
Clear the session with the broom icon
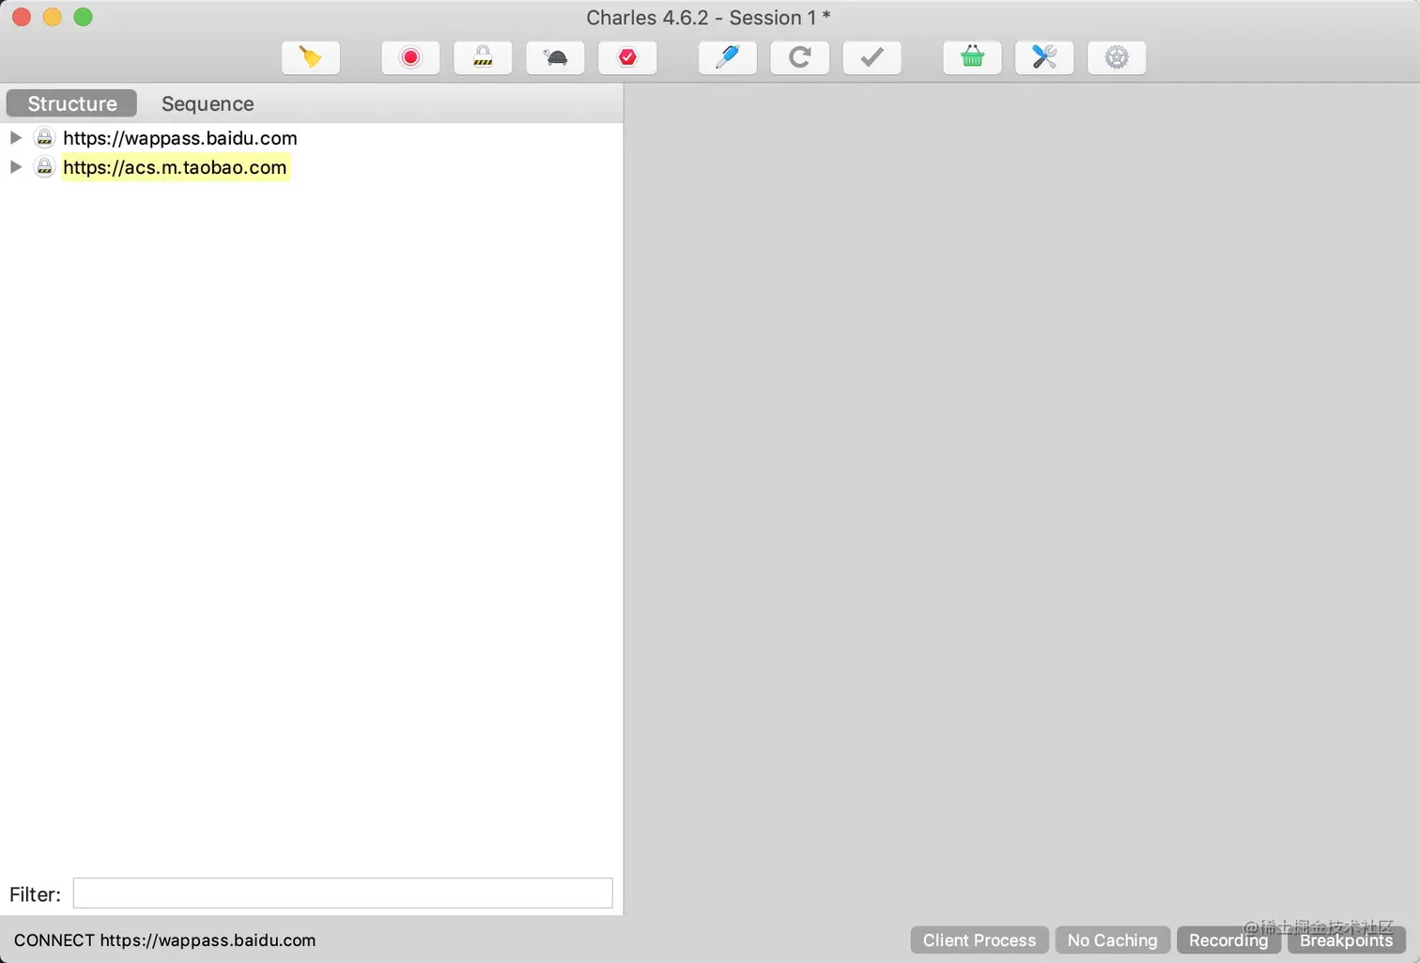click(311, 57)
